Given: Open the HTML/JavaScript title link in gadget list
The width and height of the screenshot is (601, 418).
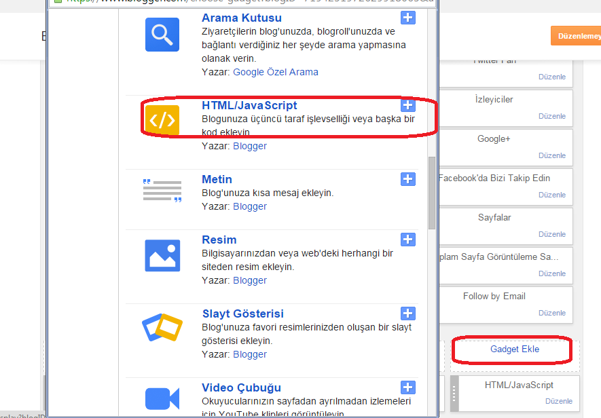Looking at the screenshot, I should tap(249, 105).
